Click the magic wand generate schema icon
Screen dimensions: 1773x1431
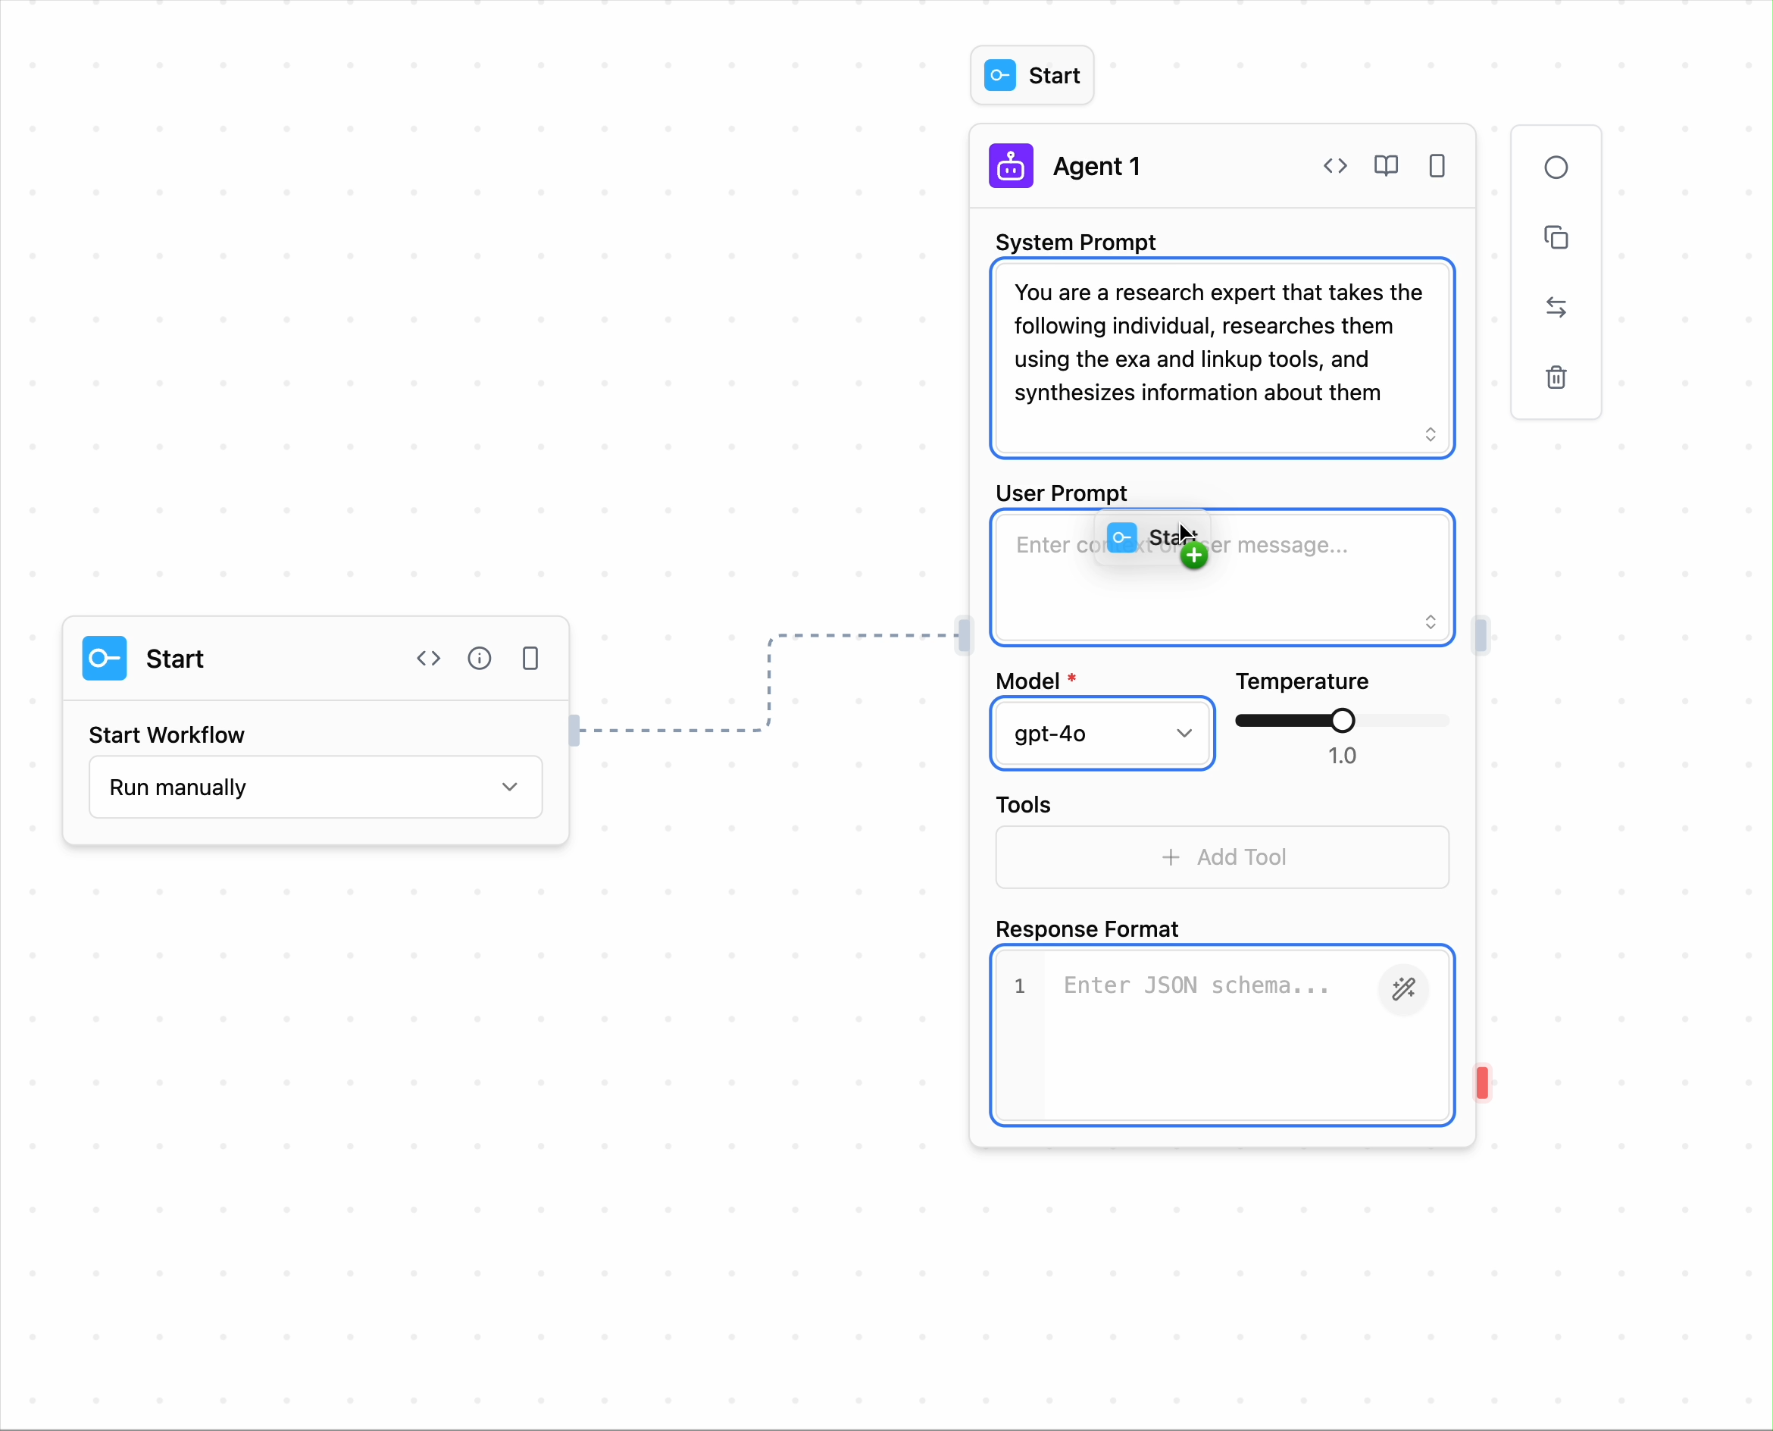click(1403, 988)
